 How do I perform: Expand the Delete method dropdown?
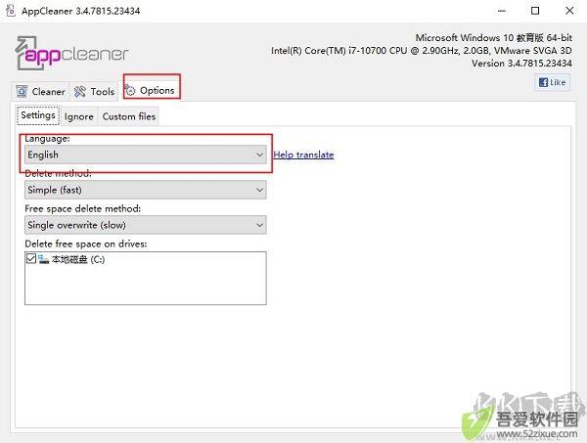[x=145, y=190]
